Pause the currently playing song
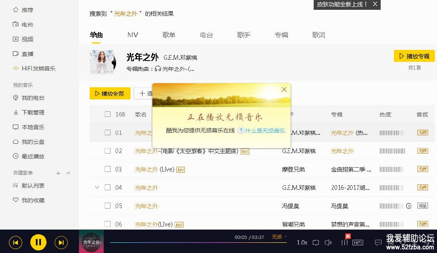This screenshot has height=253, width=437. click(x=38, y=242)
